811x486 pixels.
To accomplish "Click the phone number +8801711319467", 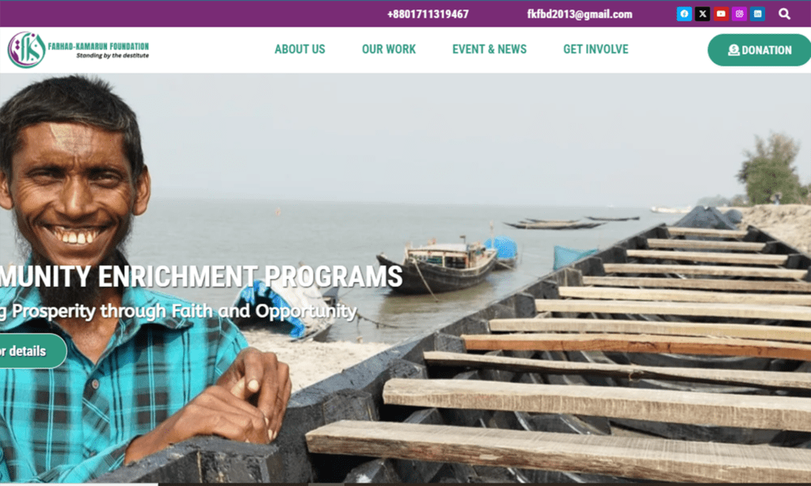I will [428, 14].
